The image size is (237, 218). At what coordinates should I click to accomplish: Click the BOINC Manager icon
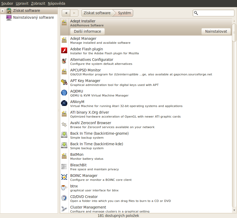[64, 177]
